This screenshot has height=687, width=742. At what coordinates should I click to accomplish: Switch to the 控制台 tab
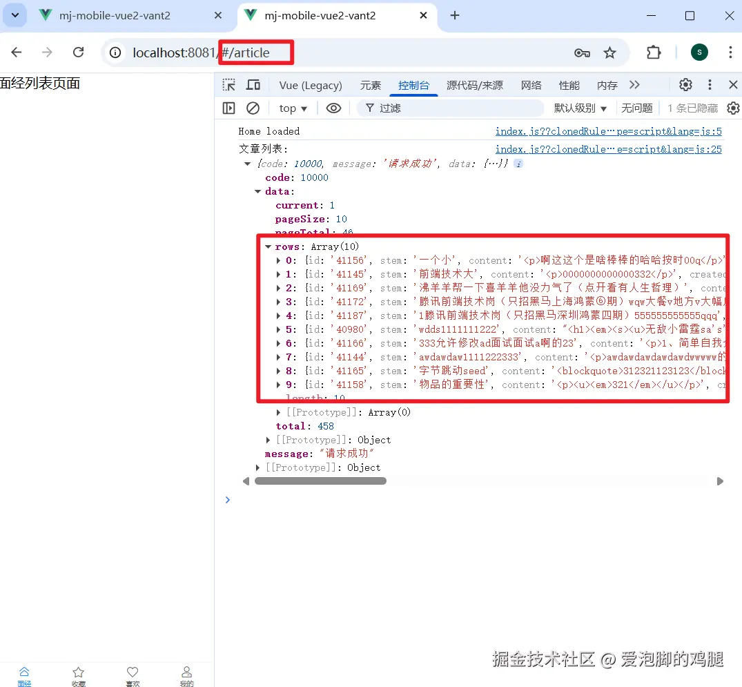point(413,85)
